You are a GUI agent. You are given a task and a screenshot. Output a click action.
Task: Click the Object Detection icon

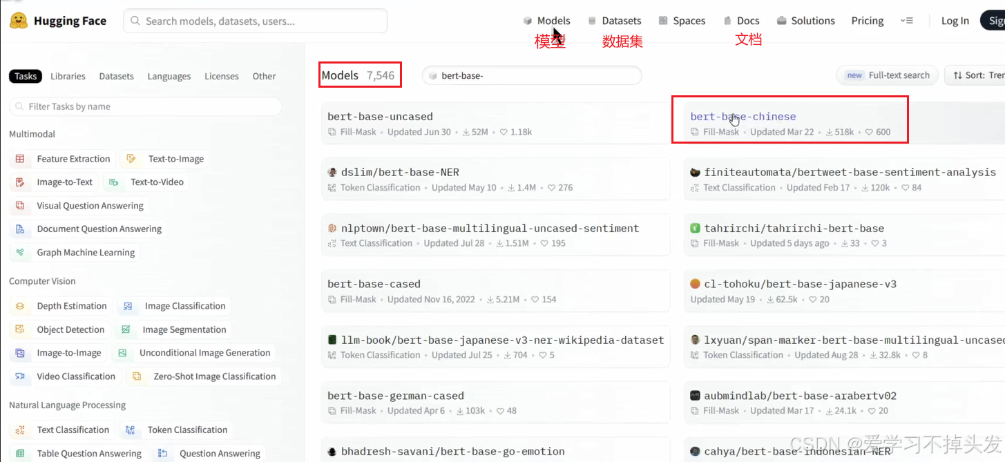coord(20,329)
